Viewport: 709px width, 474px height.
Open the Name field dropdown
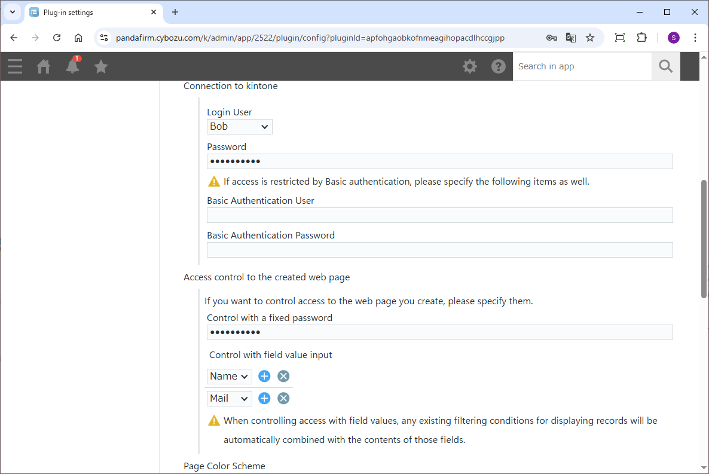229,376
